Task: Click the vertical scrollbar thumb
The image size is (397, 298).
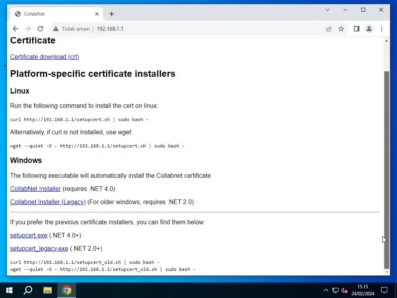Action: point(387,170)
